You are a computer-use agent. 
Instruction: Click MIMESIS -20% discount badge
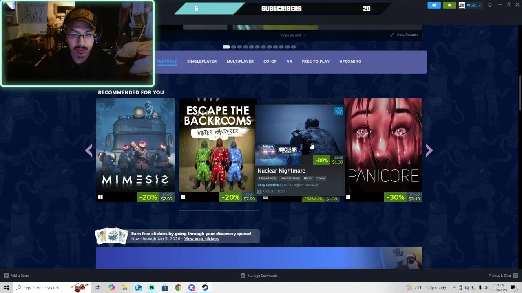(148, 197)
